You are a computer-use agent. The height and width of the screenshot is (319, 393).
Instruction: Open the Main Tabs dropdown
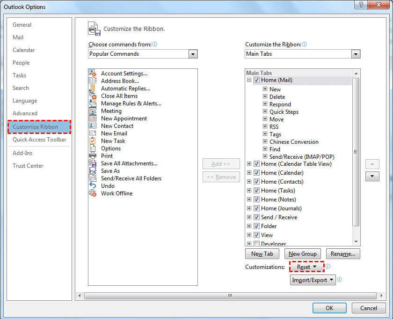pos(356,54)
